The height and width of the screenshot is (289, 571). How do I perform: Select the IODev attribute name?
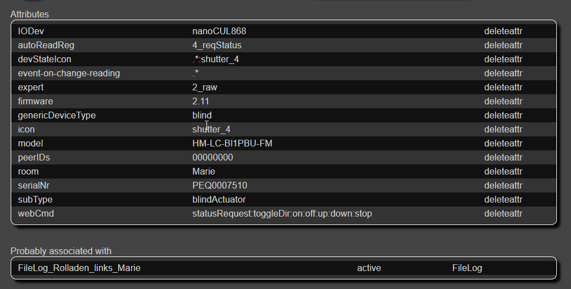pyautogui.click(x=31, y=31)
